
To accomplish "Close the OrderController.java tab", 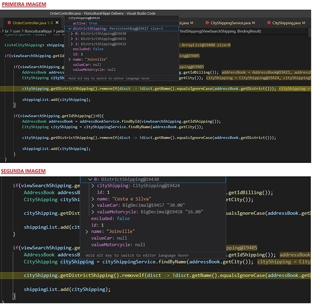I will (57, 22).
